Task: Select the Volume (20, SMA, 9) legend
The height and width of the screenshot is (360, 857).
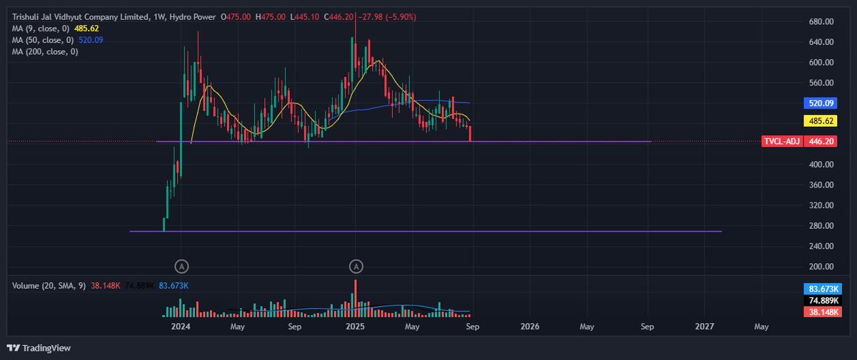Action: [49, 285]
